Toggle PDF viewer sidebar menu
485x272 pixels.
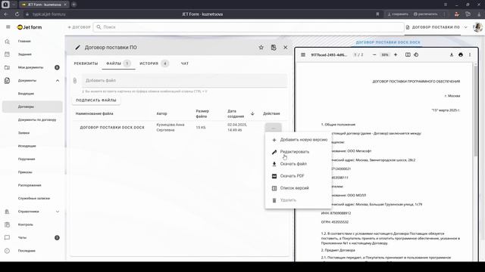(303, 54)
